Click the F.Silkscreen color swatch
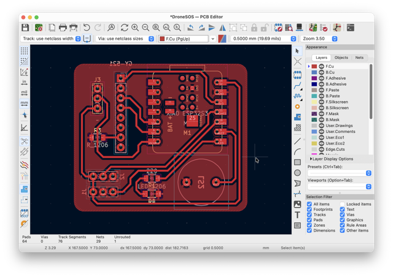The width and height of the screenshot is (393, 277). coord(314,102)
